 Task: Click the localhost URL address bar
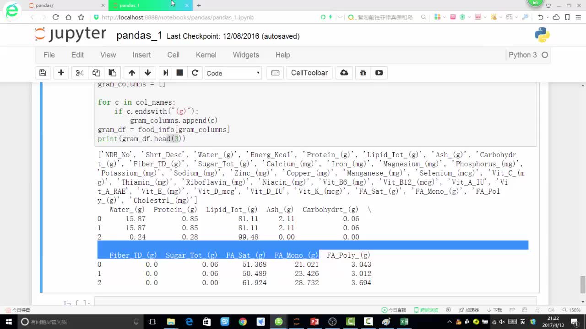(x=177, y=17)
